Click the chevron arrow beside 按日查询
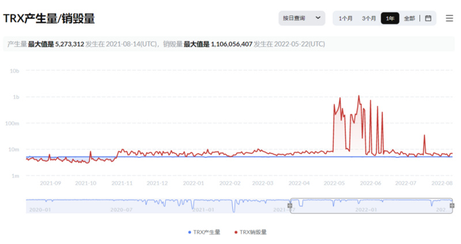Image resolution: width=461 pixels, height=244 pixels. point(318,18)
